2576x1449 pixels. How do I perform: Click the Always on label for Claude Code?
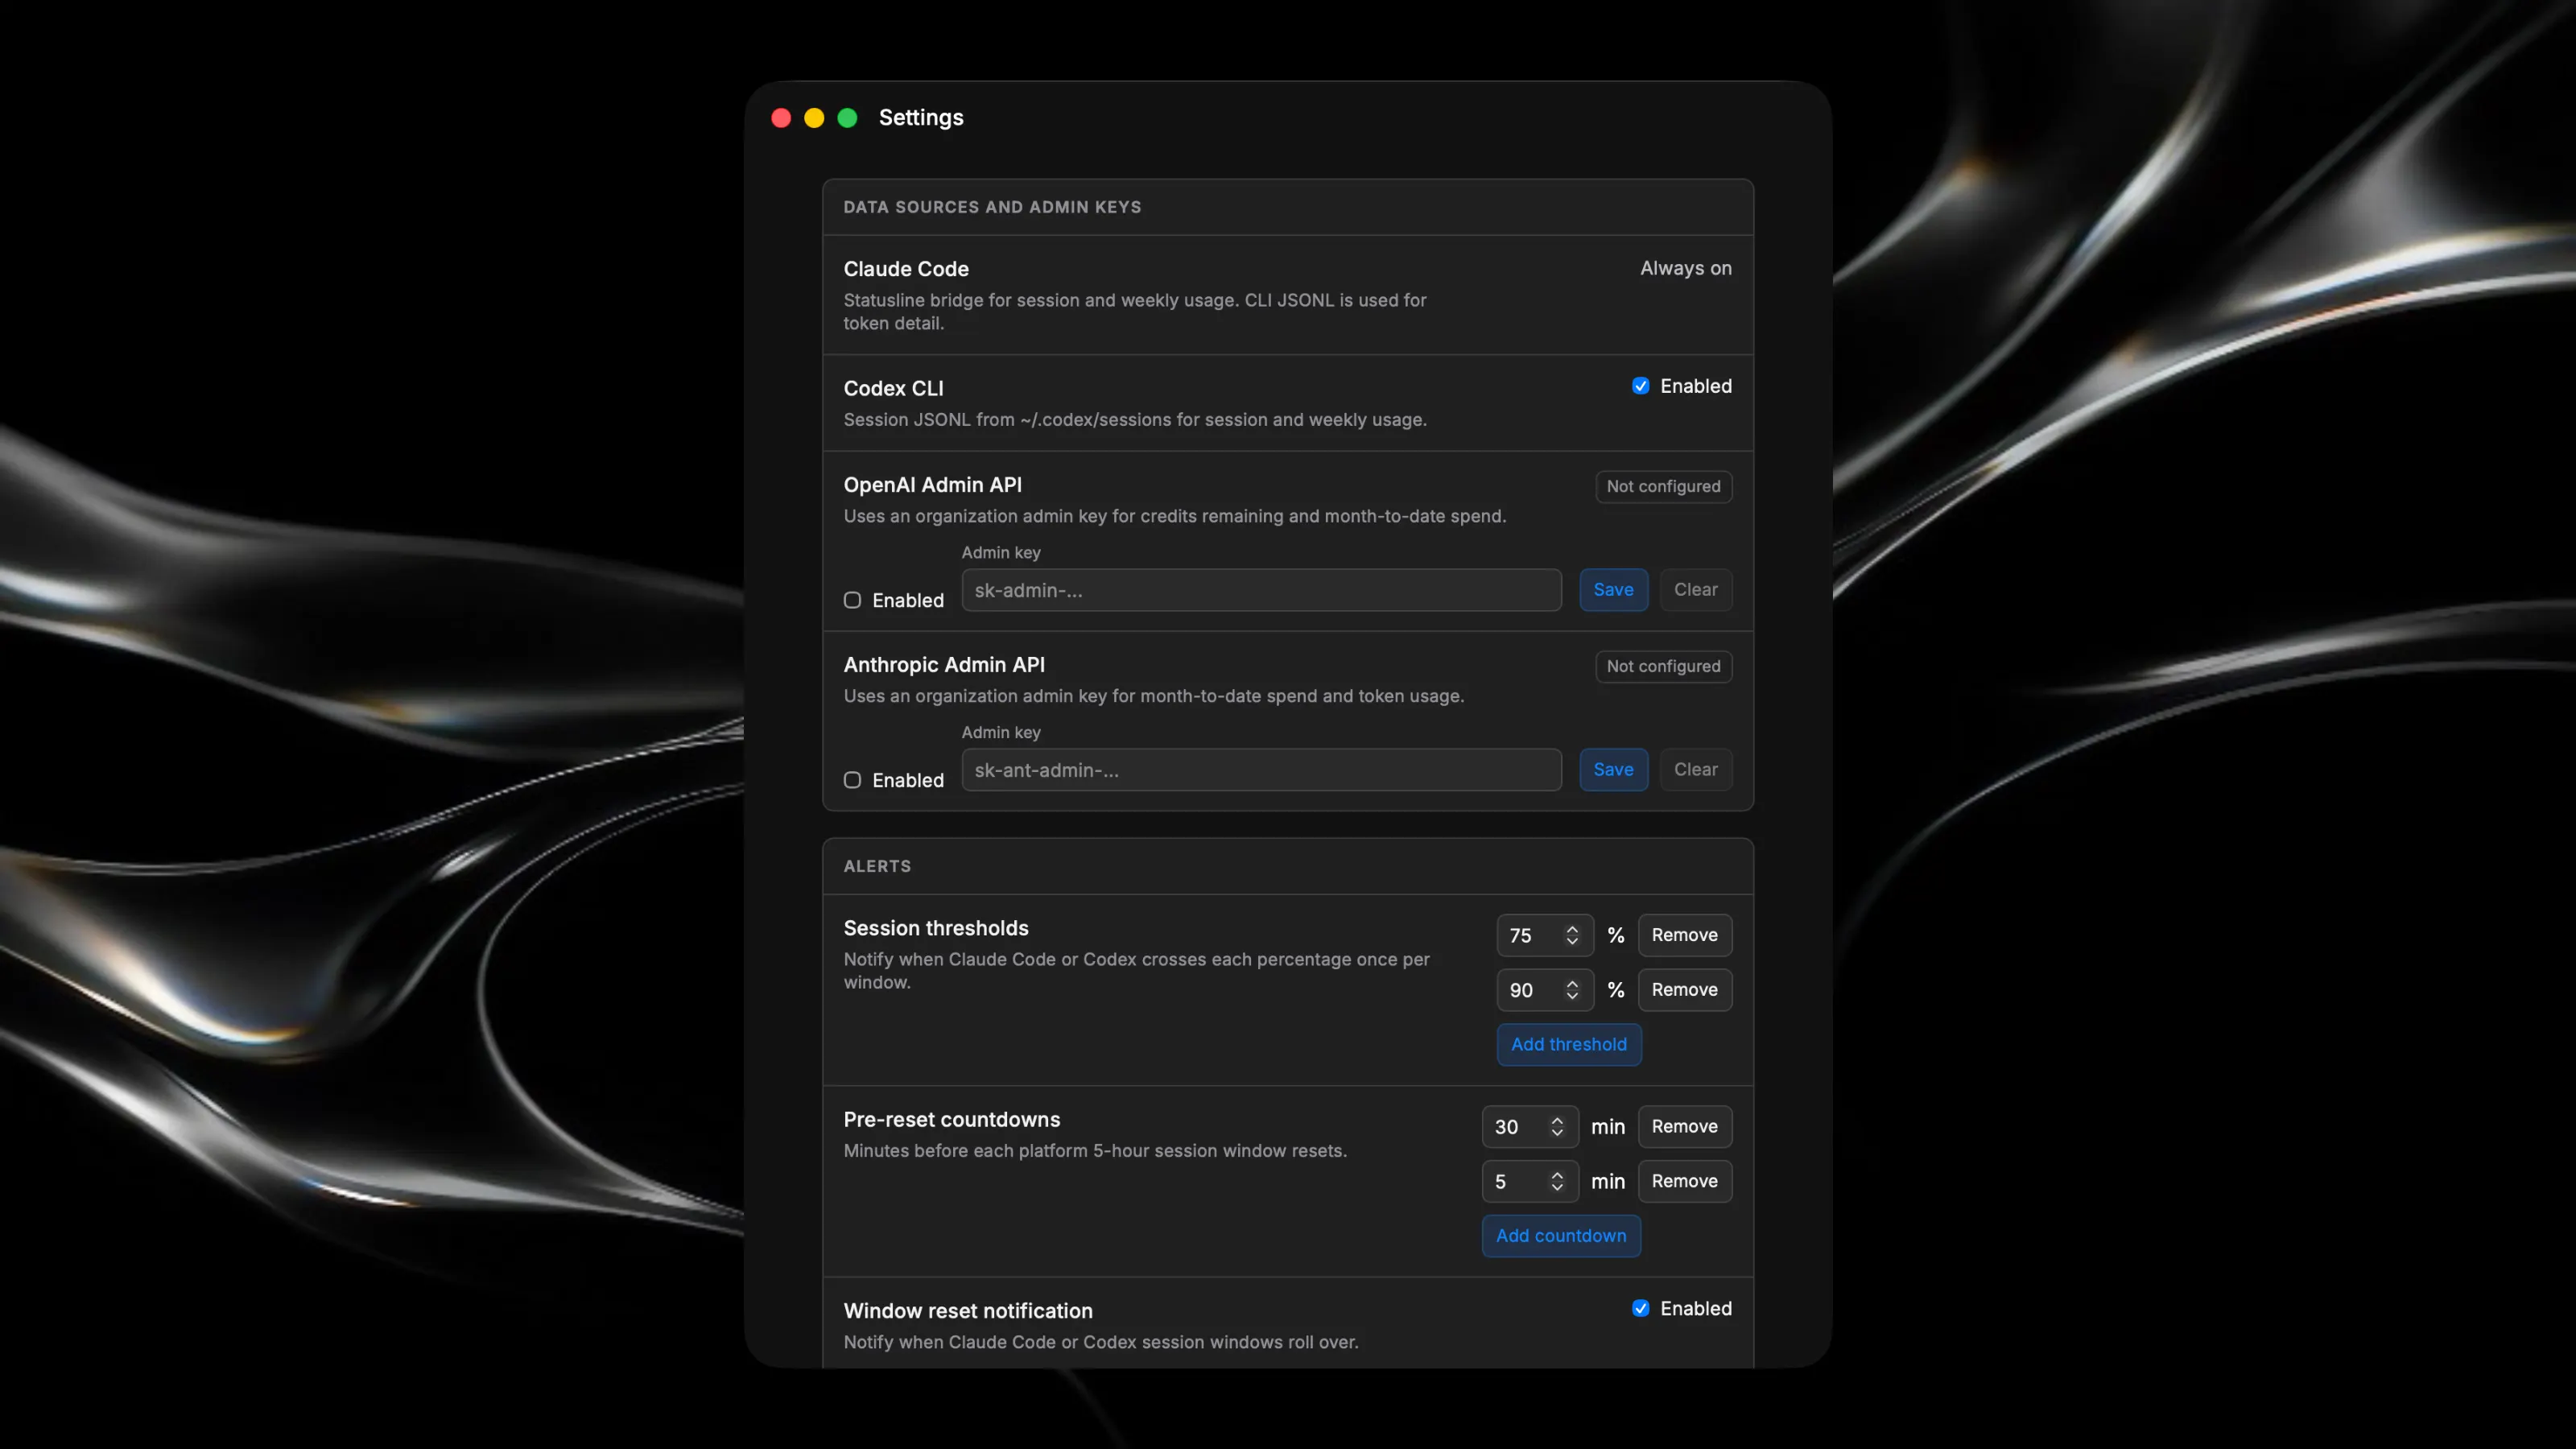point(1685,268)
